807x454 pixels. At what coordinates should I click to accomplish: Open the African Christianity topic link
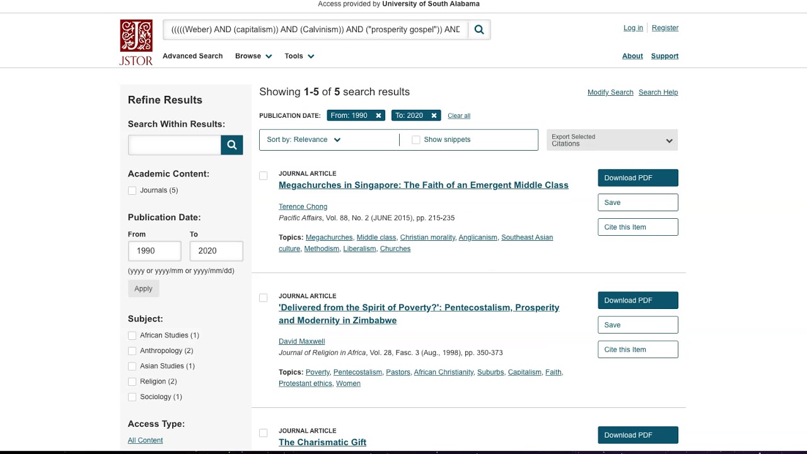[x=444, y=373]
